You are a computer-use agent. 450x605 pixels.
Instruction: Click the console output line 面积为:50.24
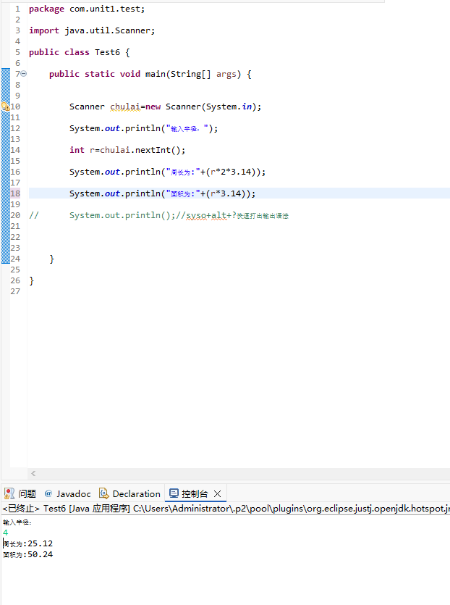point(27,554)
